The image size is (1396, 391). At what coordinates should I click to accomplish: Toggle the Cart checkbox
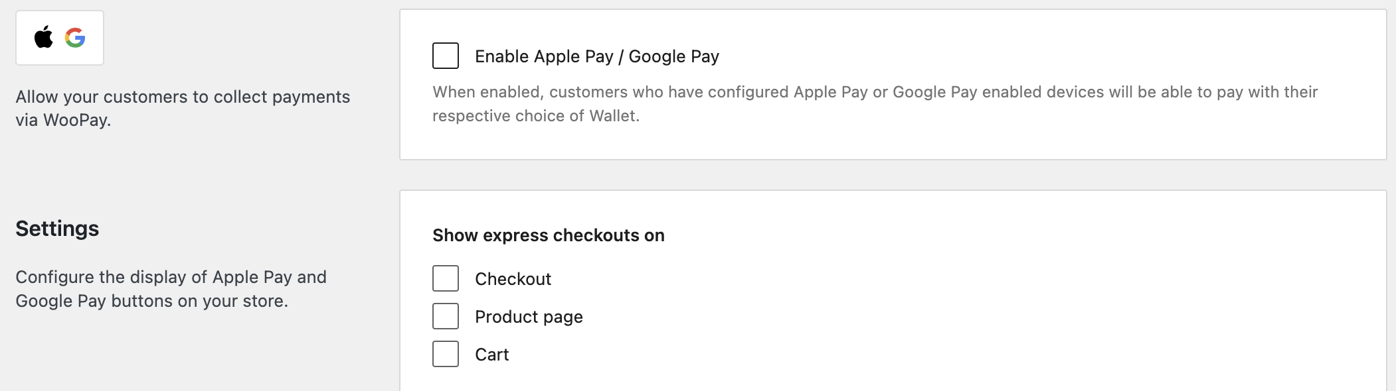coord(446,354)
